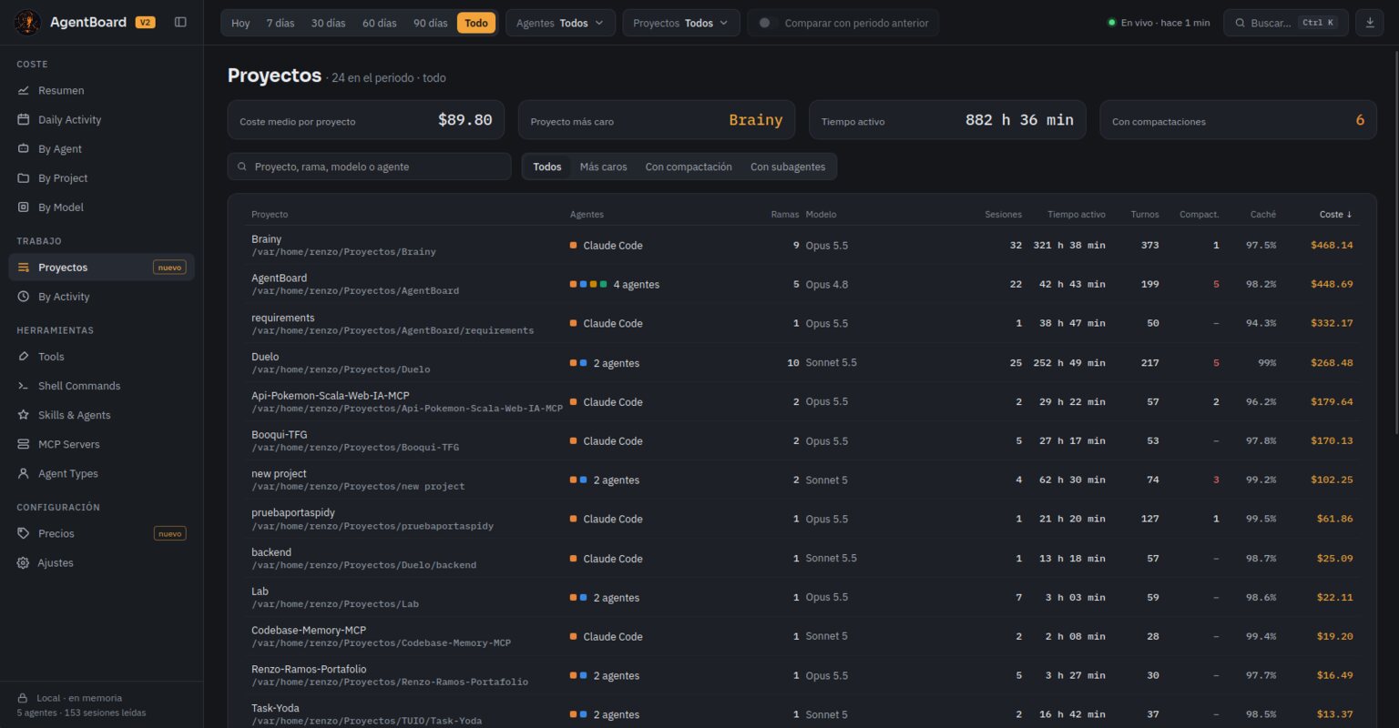
Task: Select the 60 días period
Action: pos(379,23)
